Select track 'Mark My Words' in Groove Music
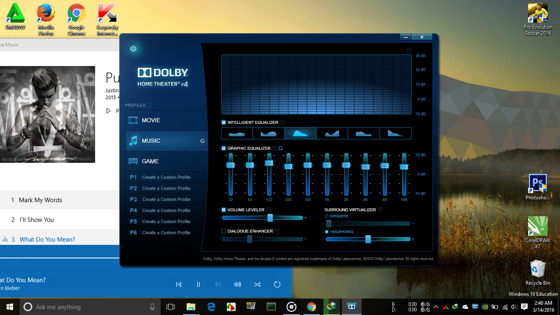Image resolution: width=560 pixels, height=315 pixels. point(60,200)
